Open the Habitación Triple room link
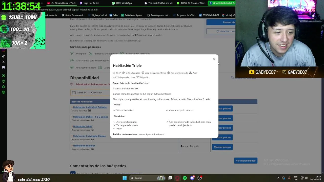The image size is (324, 182). click(83, 126)
